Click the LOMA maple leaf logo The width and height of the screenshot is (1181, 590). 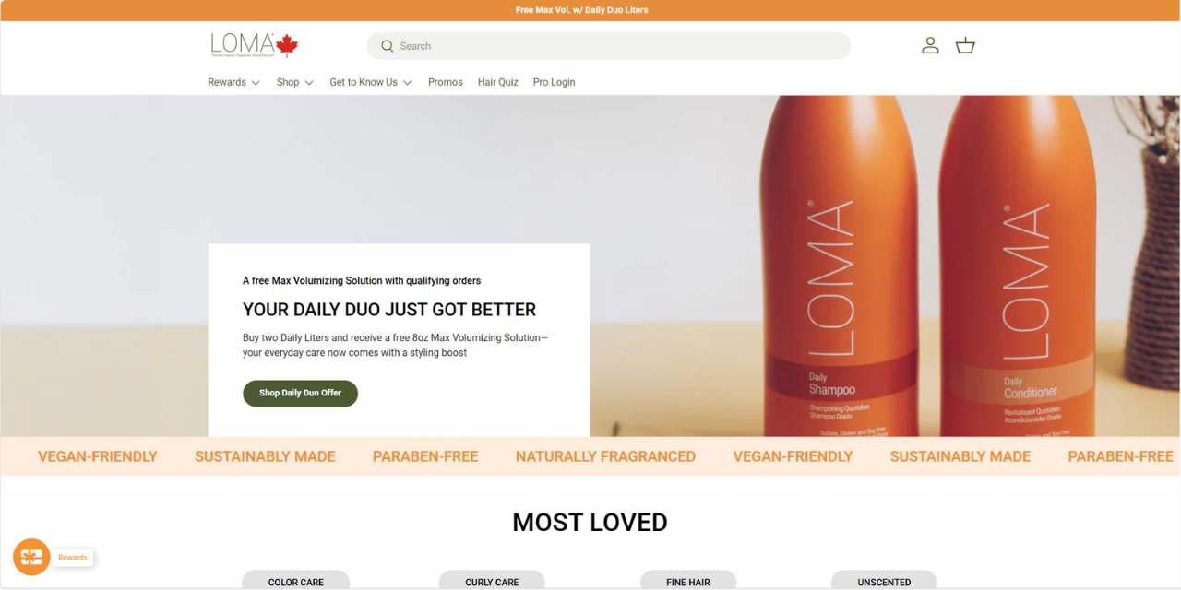click(254, 45)
